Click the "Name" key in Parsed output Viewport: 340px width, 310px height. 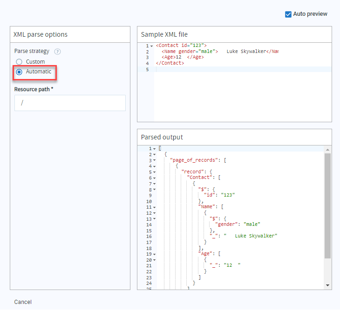pos(206,207)
